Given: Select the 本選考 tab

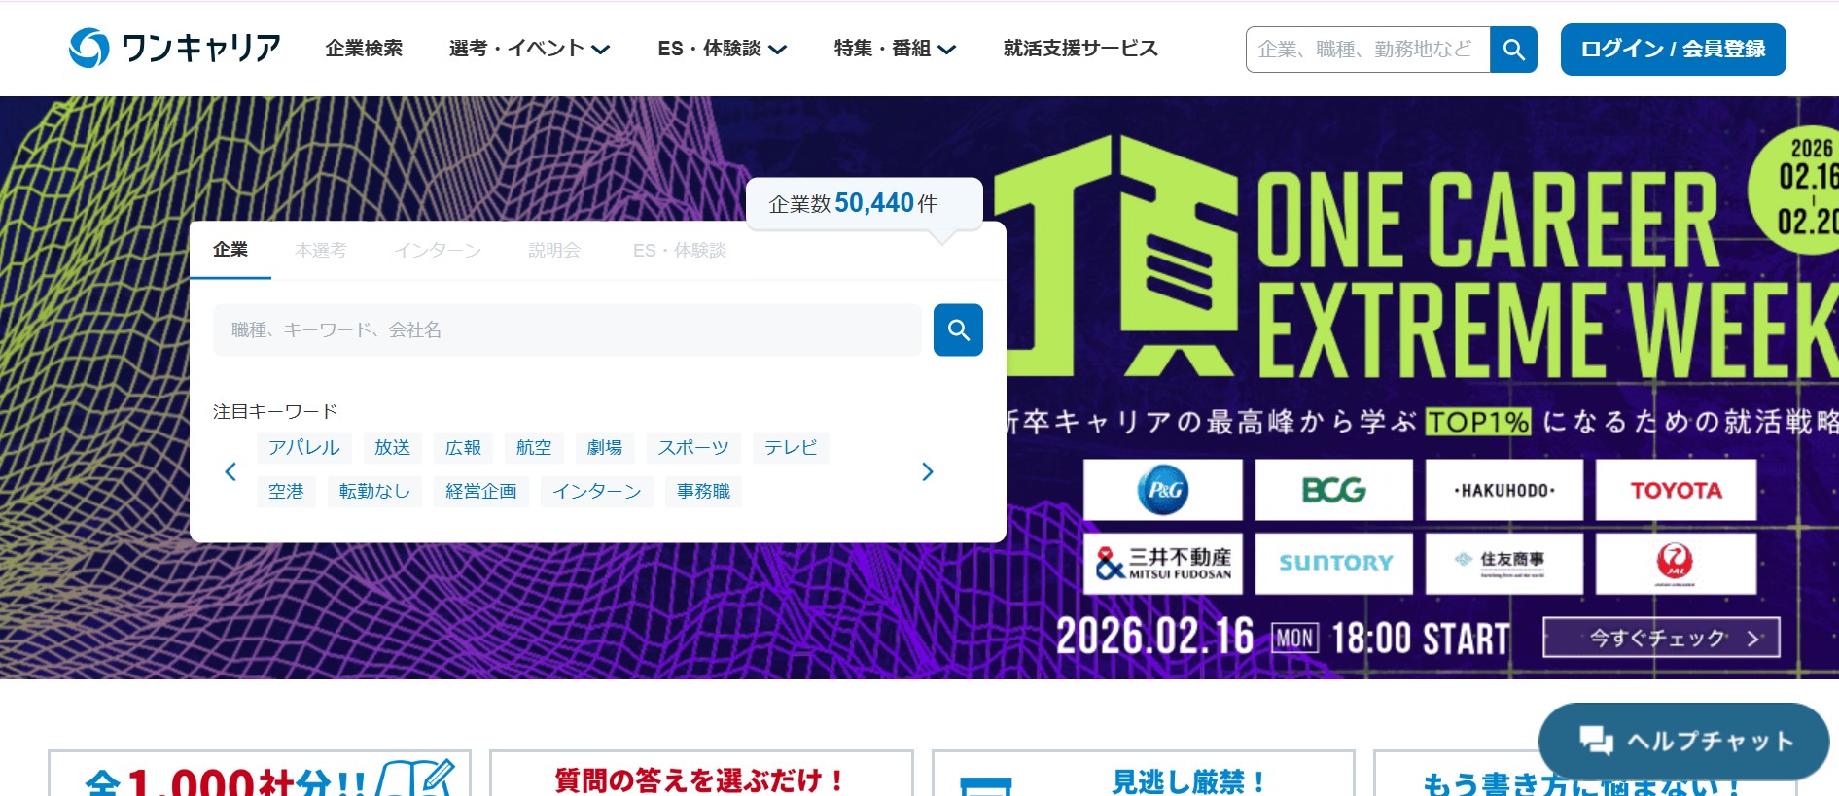Looking at the screenshot, I should (321, 250).
